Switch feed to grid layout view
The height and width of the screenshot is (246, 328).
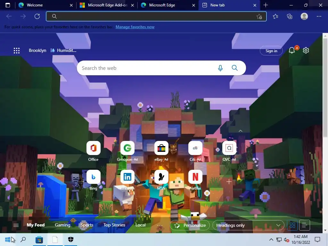(292, 225)
